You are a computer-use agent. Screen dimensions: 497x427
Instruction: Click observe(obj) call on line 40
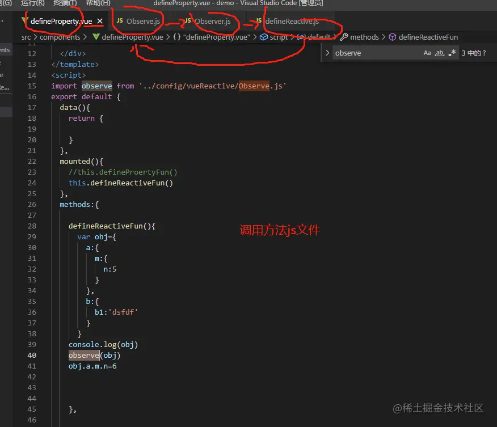coord(94,355)
